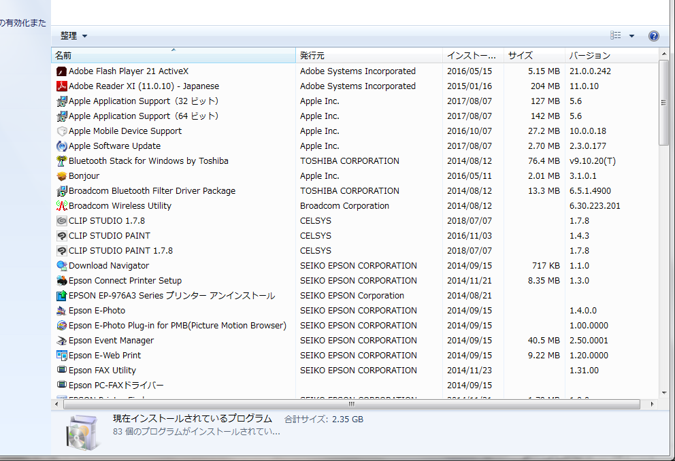This screenshot has width=675, height=461.
Task: Sort programs by 発行元 column header
Action: click(368, 56)
